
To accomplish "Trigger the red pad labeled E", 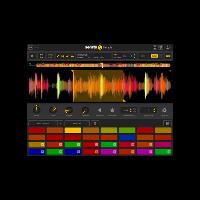I will coord(91,152).
